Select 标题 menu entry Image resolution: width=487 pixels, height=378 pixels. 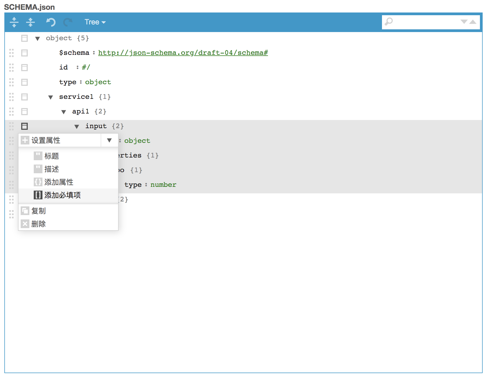coord(68,156)
